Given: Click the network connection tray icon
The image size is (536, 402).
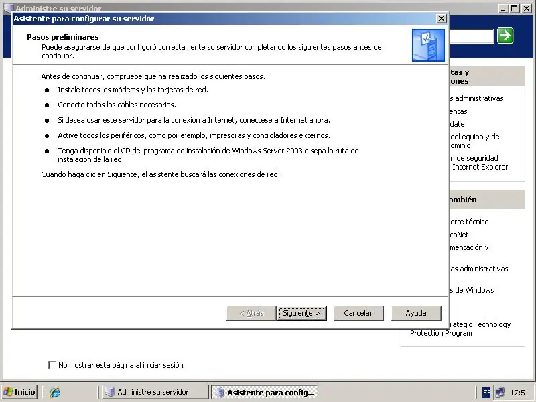Looking at the screenshot, I should tap(500, 392).
